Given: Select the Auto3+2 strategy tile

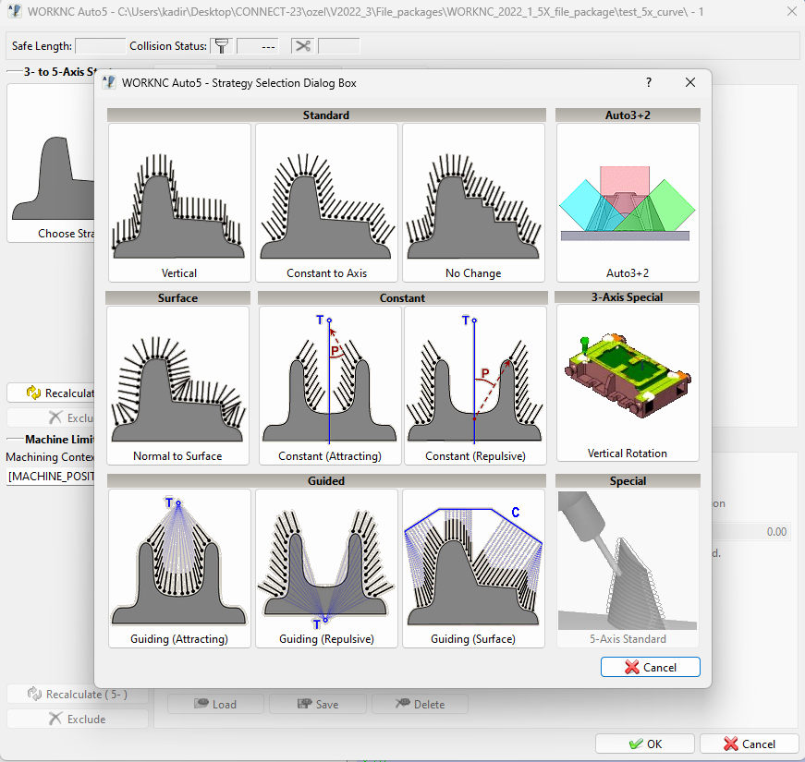Looking at the screenshot, I should click(628, 202).
